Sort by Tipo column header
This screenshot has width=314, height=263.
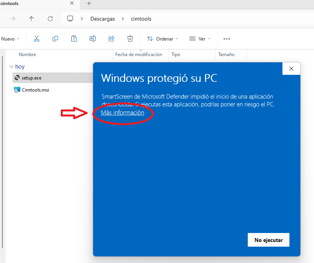(x=176, y=55)
